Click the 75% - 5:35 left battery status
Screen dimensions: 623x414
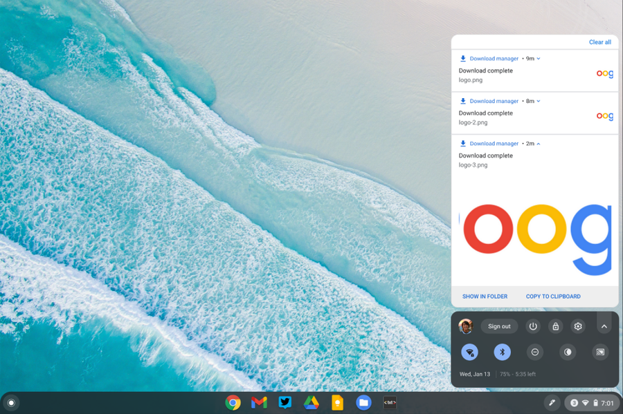(518, 374)
